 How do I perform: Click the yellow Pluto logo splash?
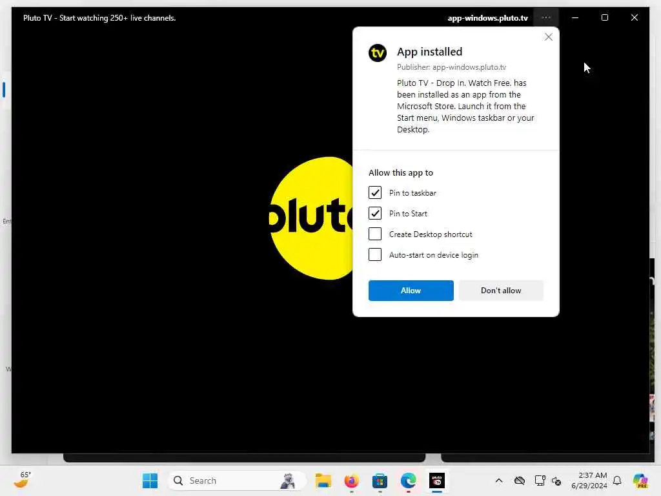tap(311, 218)
